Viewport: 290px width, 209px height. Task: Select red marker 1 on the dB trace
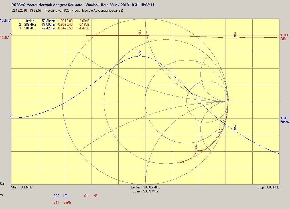click(x=11, y=33)
